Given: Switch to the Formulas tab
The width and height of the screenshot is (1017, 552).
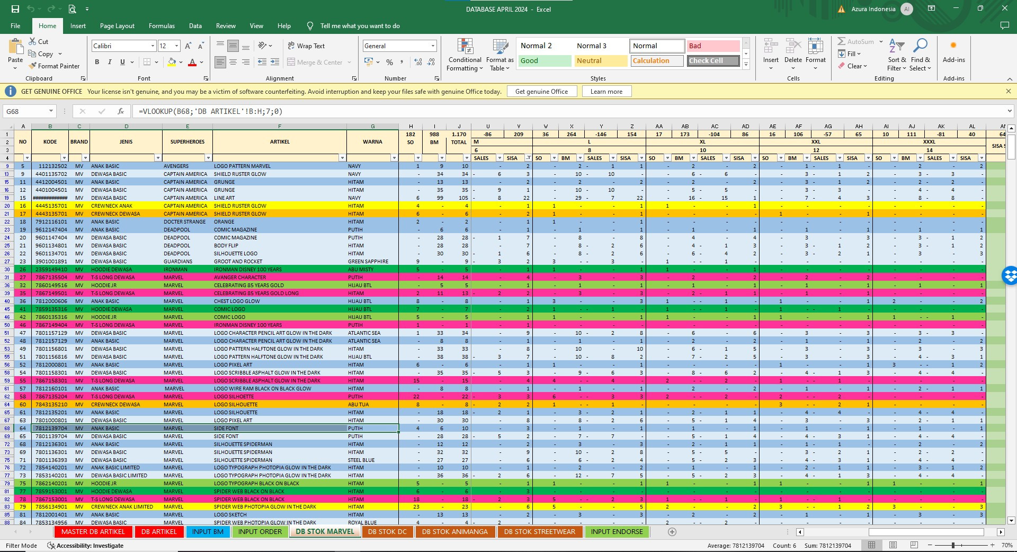Looking at the screenshot, I should (x=162, y=26).
